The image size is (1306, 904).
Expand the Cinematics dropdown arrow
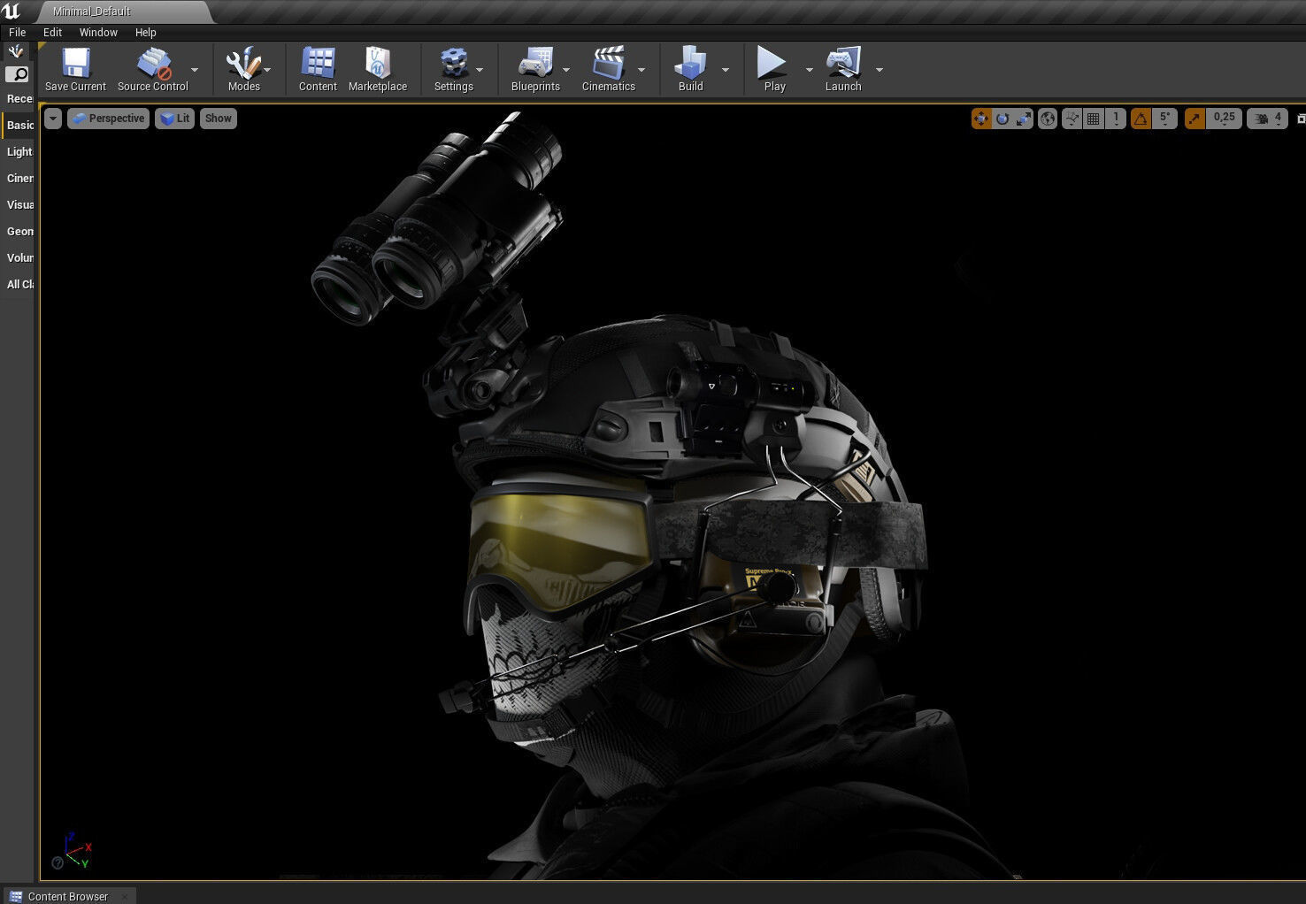point(641,69)
